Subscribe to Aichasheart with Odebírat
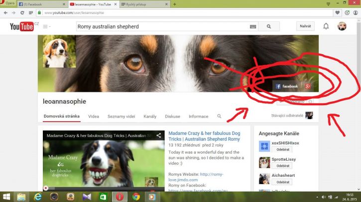 pyautogui.click(x=283, y=182)
